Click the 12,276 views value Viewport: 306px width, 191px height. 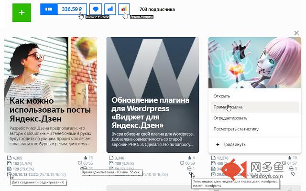click(x=222, y=158)
